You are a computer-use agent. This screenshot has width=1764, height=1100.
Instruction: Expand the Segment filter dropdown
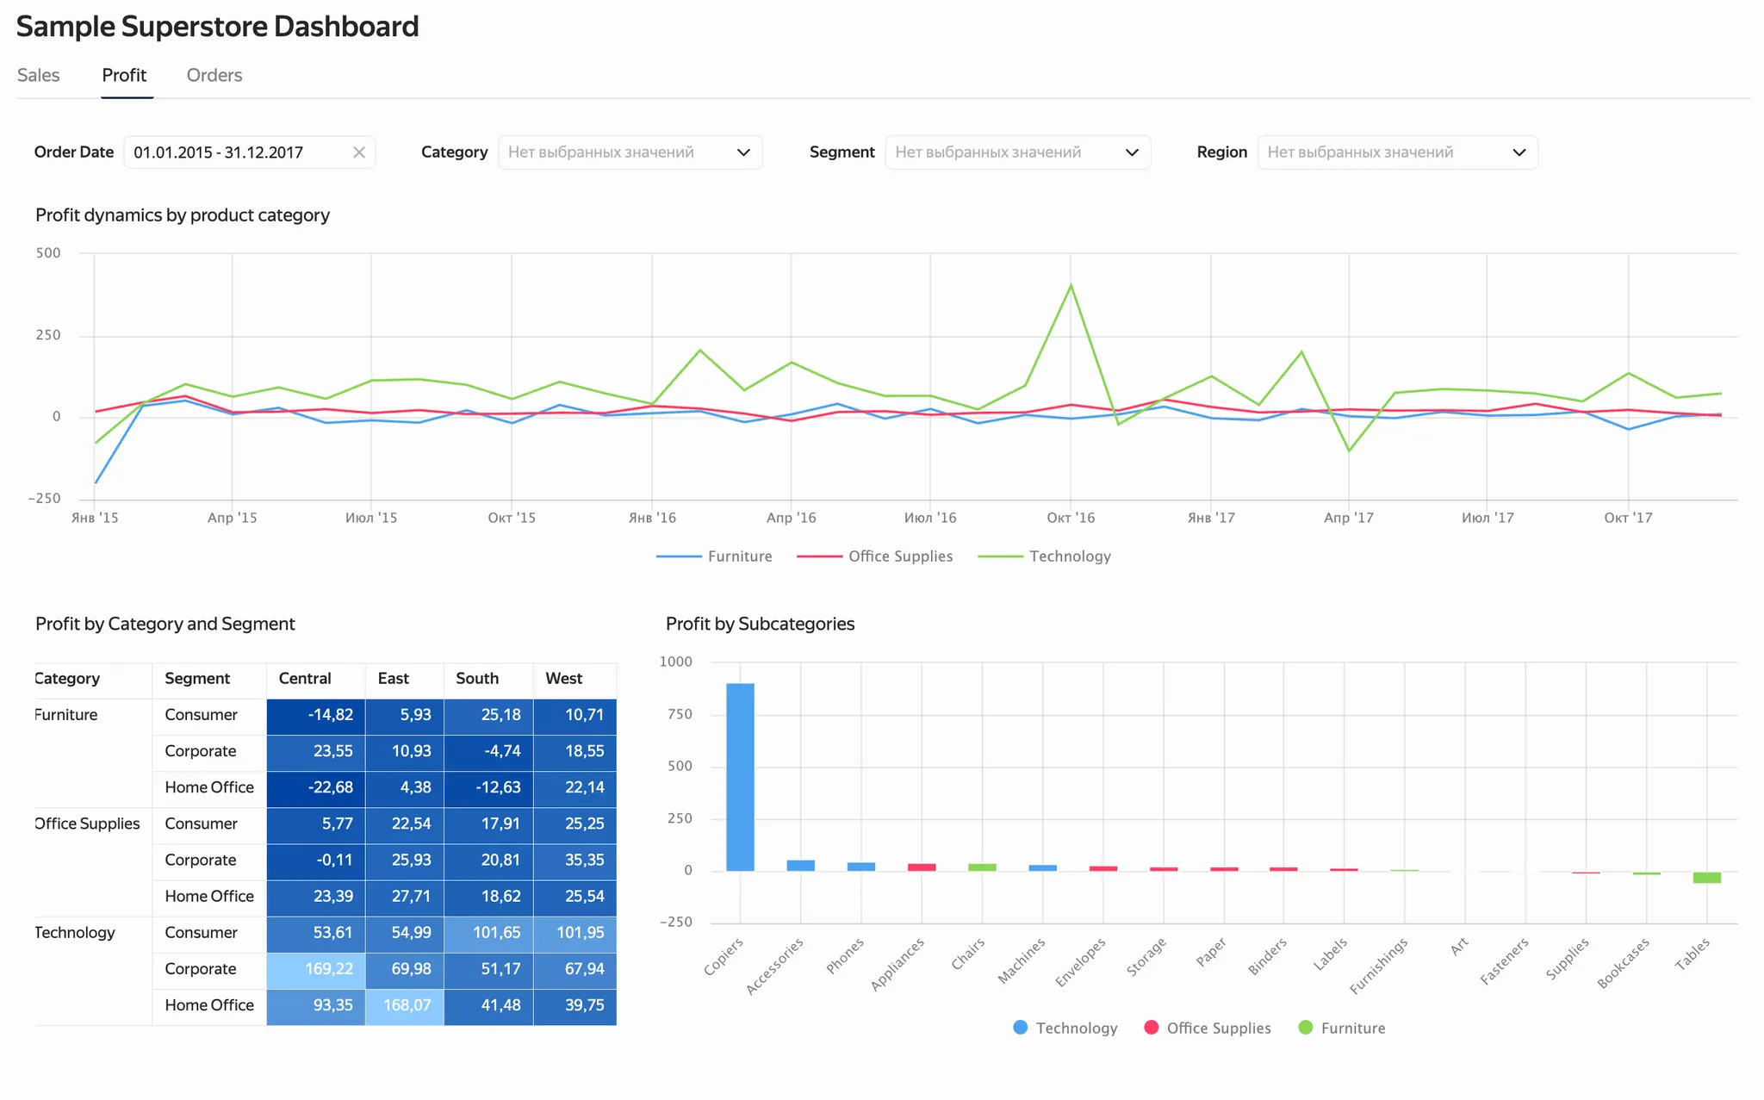[1017, 152]
